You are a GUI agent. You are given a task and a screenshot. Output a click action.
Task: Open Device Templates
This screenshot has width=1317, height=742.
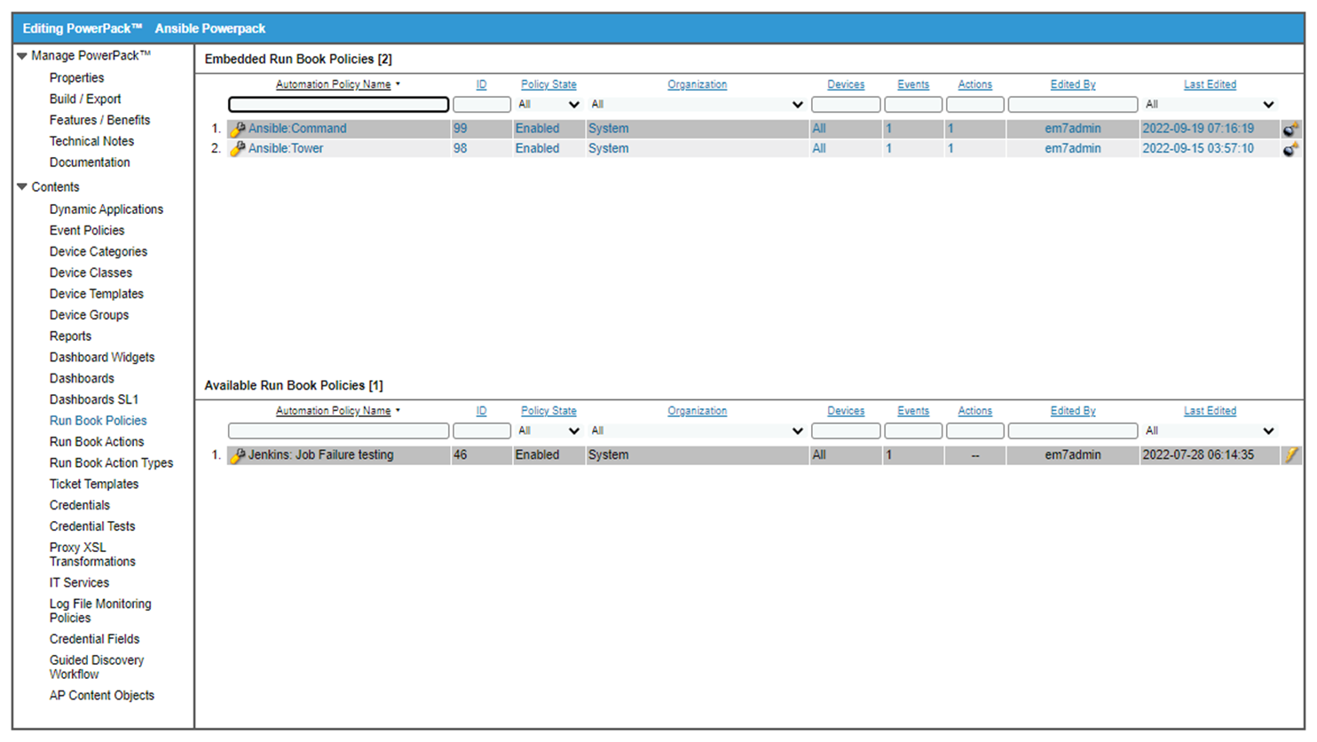(x=96, y=295)
